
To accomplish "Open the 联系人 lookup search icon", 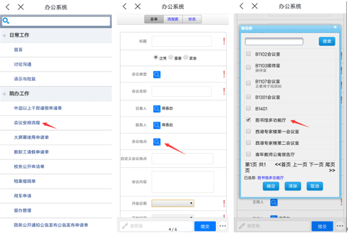I will point(157,125).
